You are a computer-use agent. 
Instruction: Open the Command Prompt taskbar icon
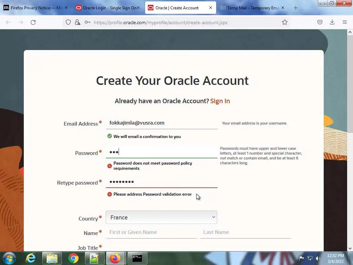click(137, 258)
